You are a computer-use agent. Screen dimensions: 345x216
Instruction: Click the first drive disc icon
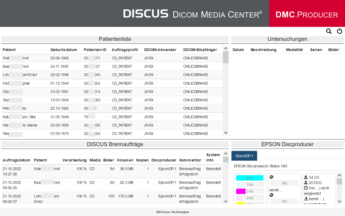click(x=271, y=177)
